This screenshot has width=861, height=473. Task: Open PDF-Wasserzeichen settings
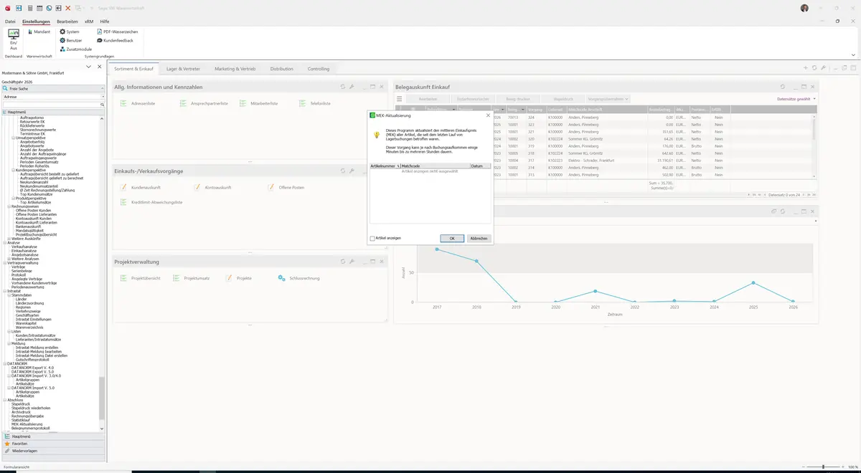pyautogui.click(x=117, y=32)
